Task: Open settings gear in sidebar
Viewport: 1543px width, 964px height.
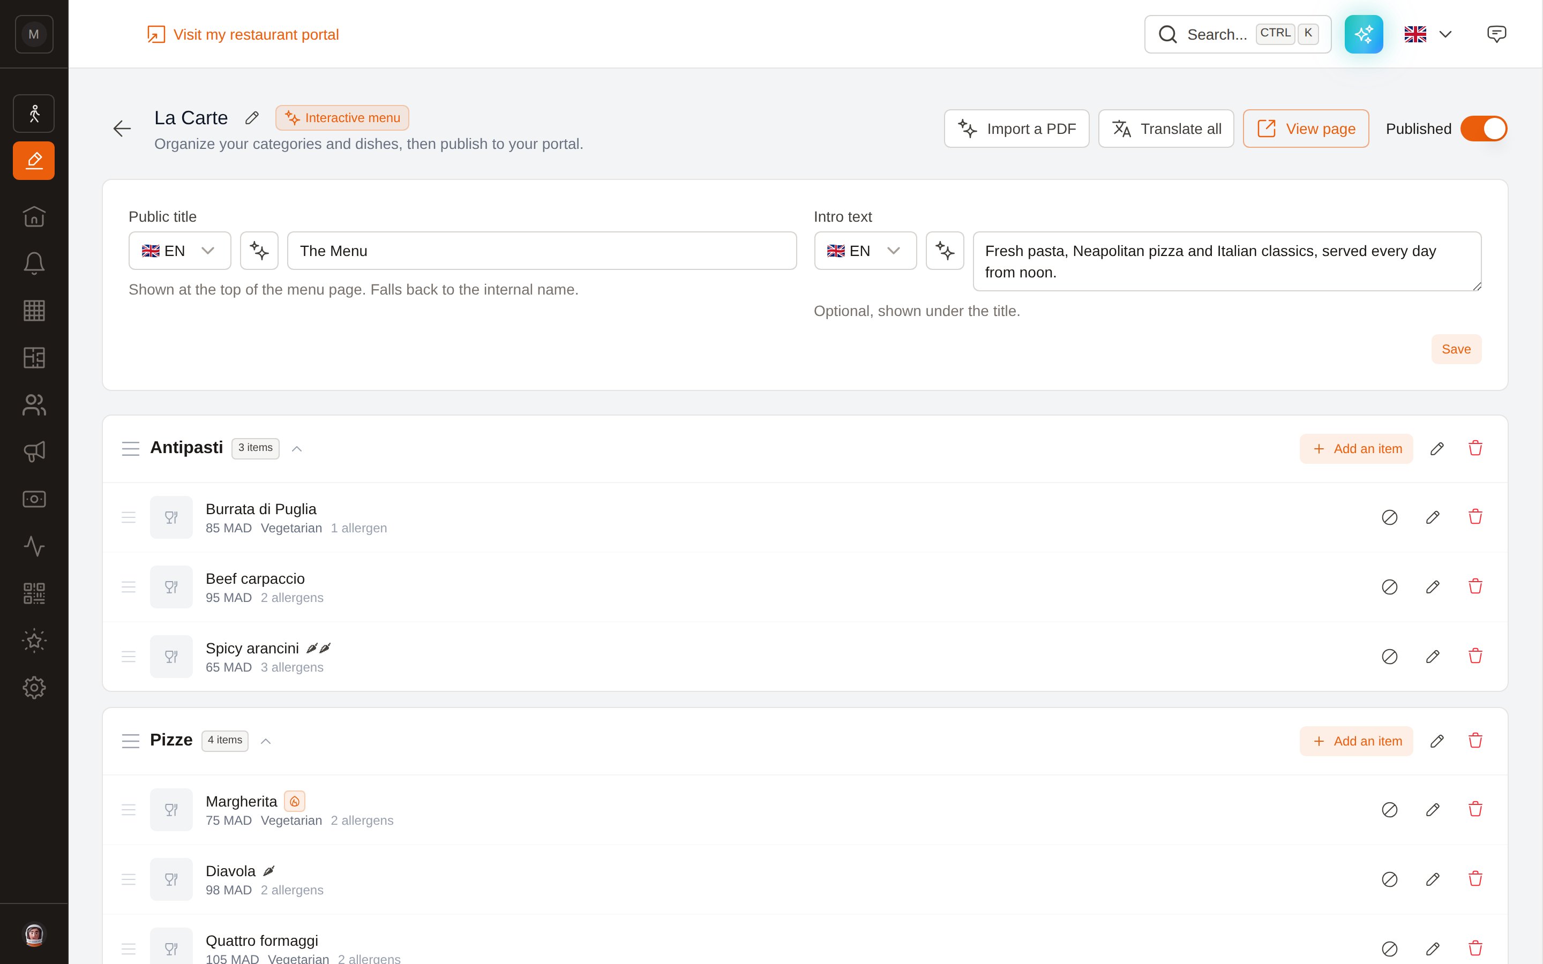Action: 34,688
